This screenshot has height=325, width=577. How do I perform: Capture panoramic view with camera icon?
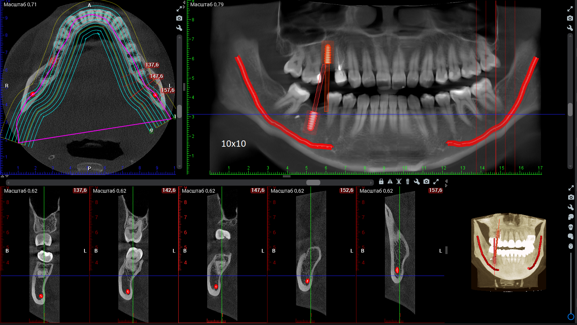click(x=570, y=18)
